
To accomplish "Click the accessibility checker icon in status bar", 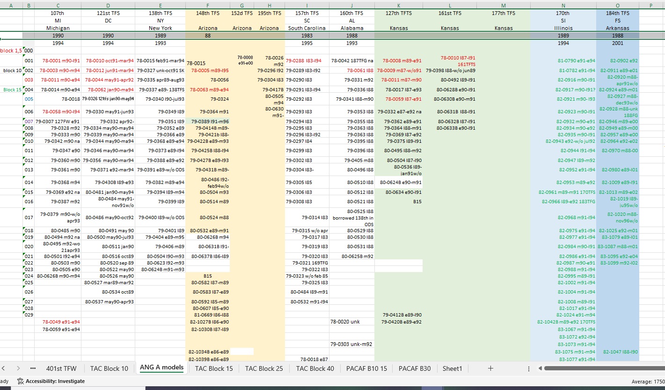I will (x=20, y=382).
